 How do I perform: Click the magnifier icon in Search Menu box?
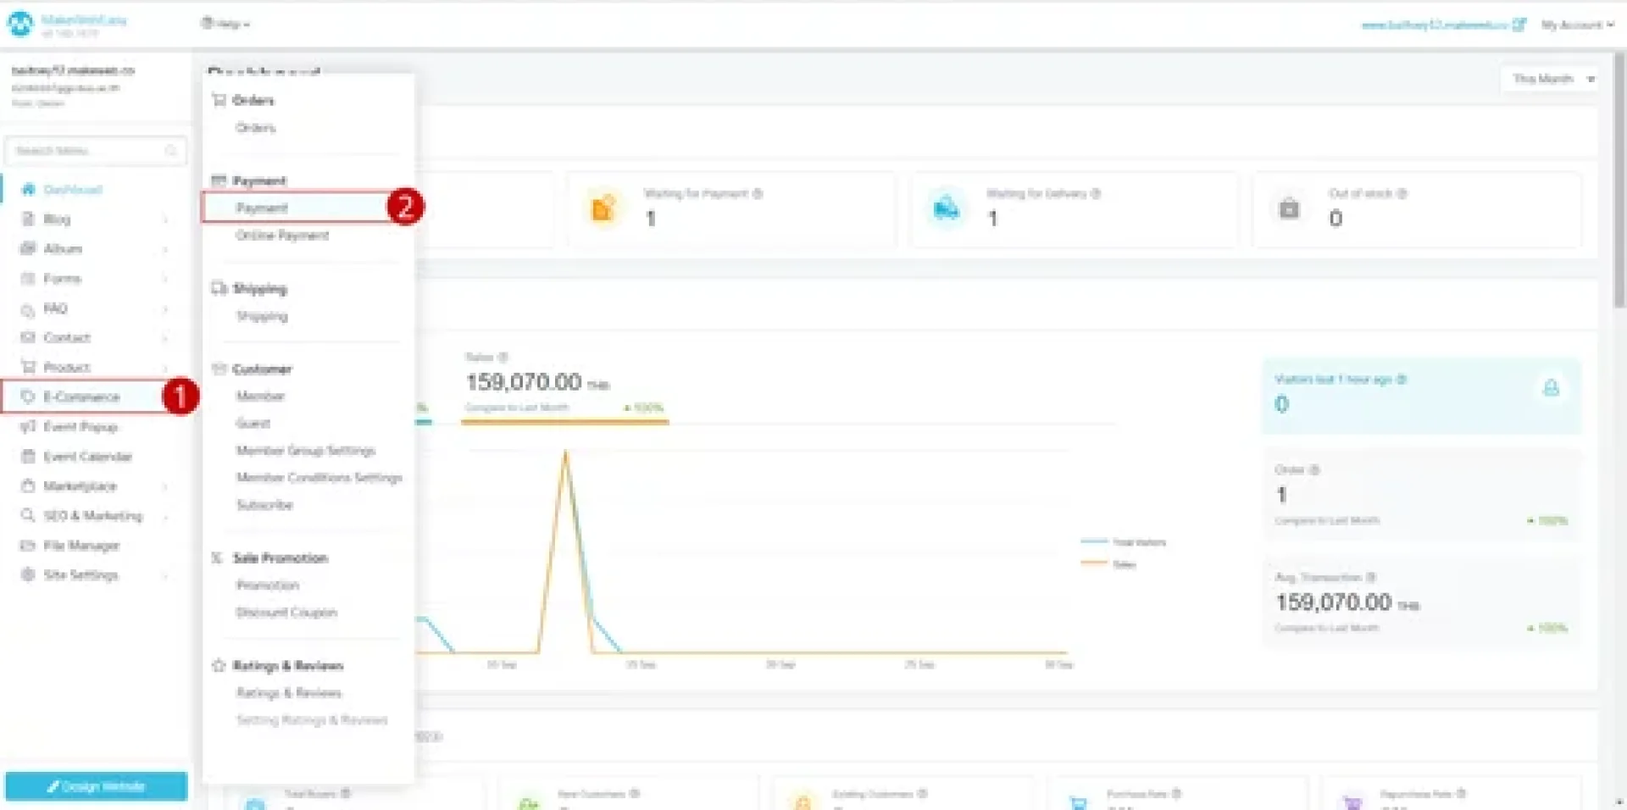[170, 151]
